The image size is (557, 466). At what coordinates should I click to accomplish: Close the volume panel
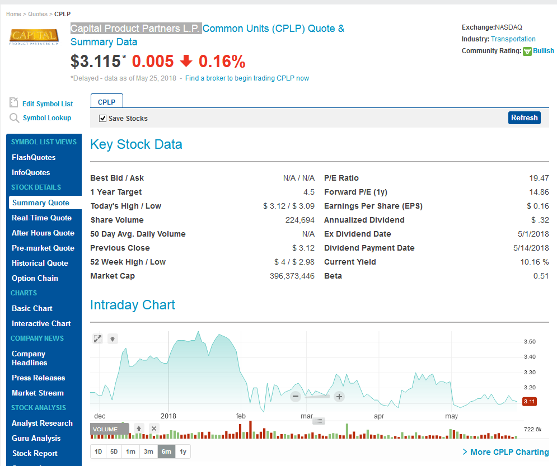[x=154, y=429]
